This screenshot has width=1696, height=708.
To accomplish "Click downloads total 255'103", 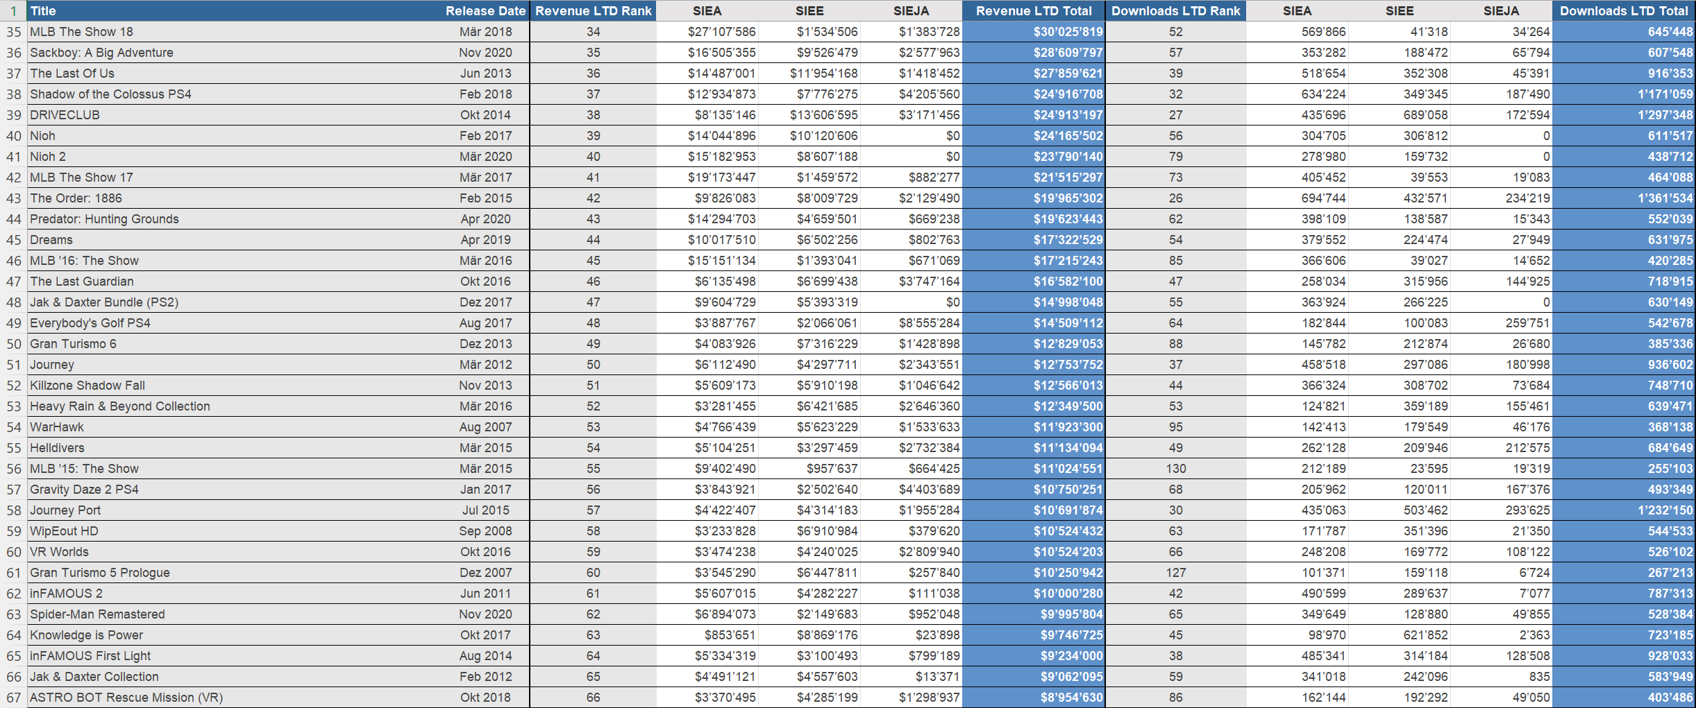I will 1624,469.
